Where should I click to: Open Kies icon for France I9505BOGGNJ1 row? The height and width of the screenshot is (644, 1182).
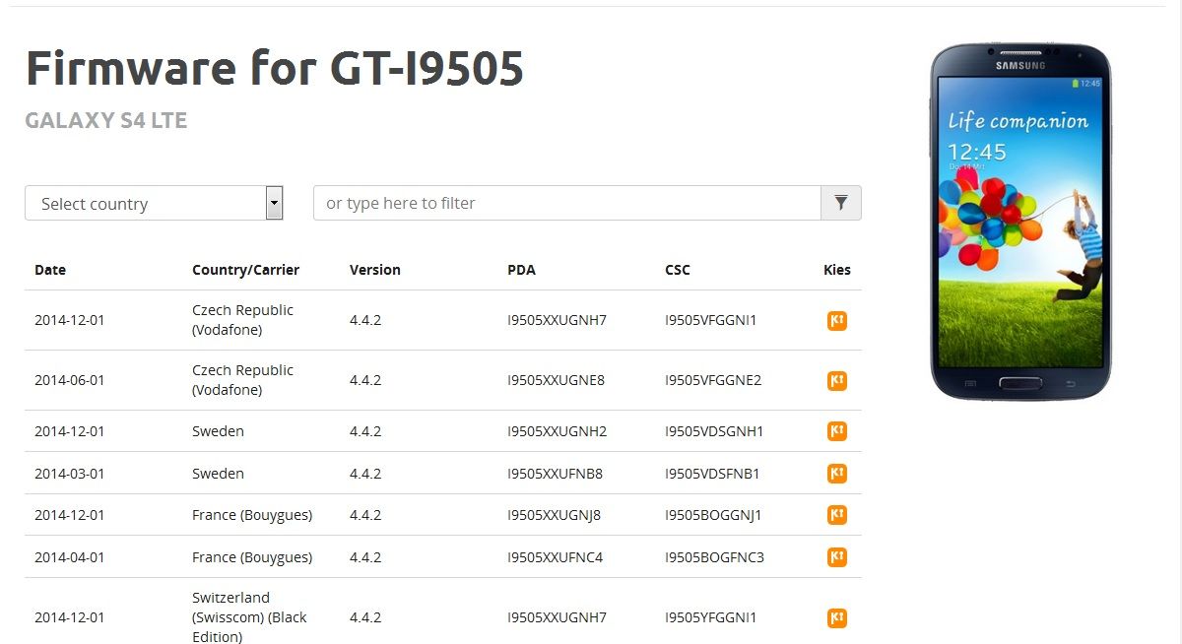[x=837, y=515]
